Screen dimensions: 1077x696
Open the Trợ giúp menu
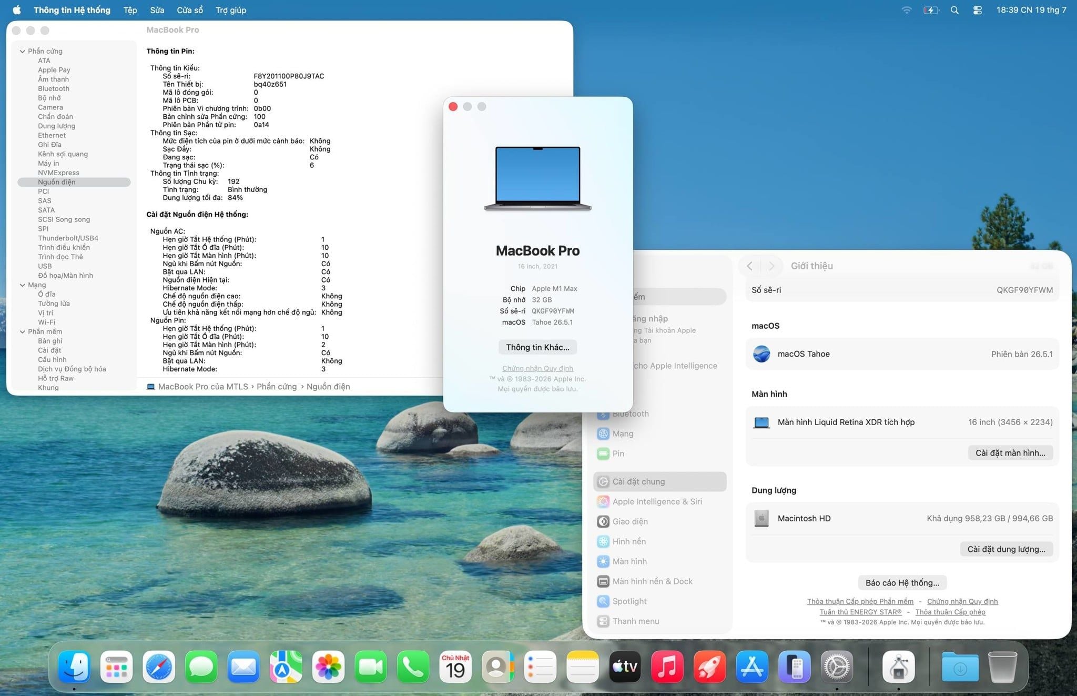click(231, 10)
